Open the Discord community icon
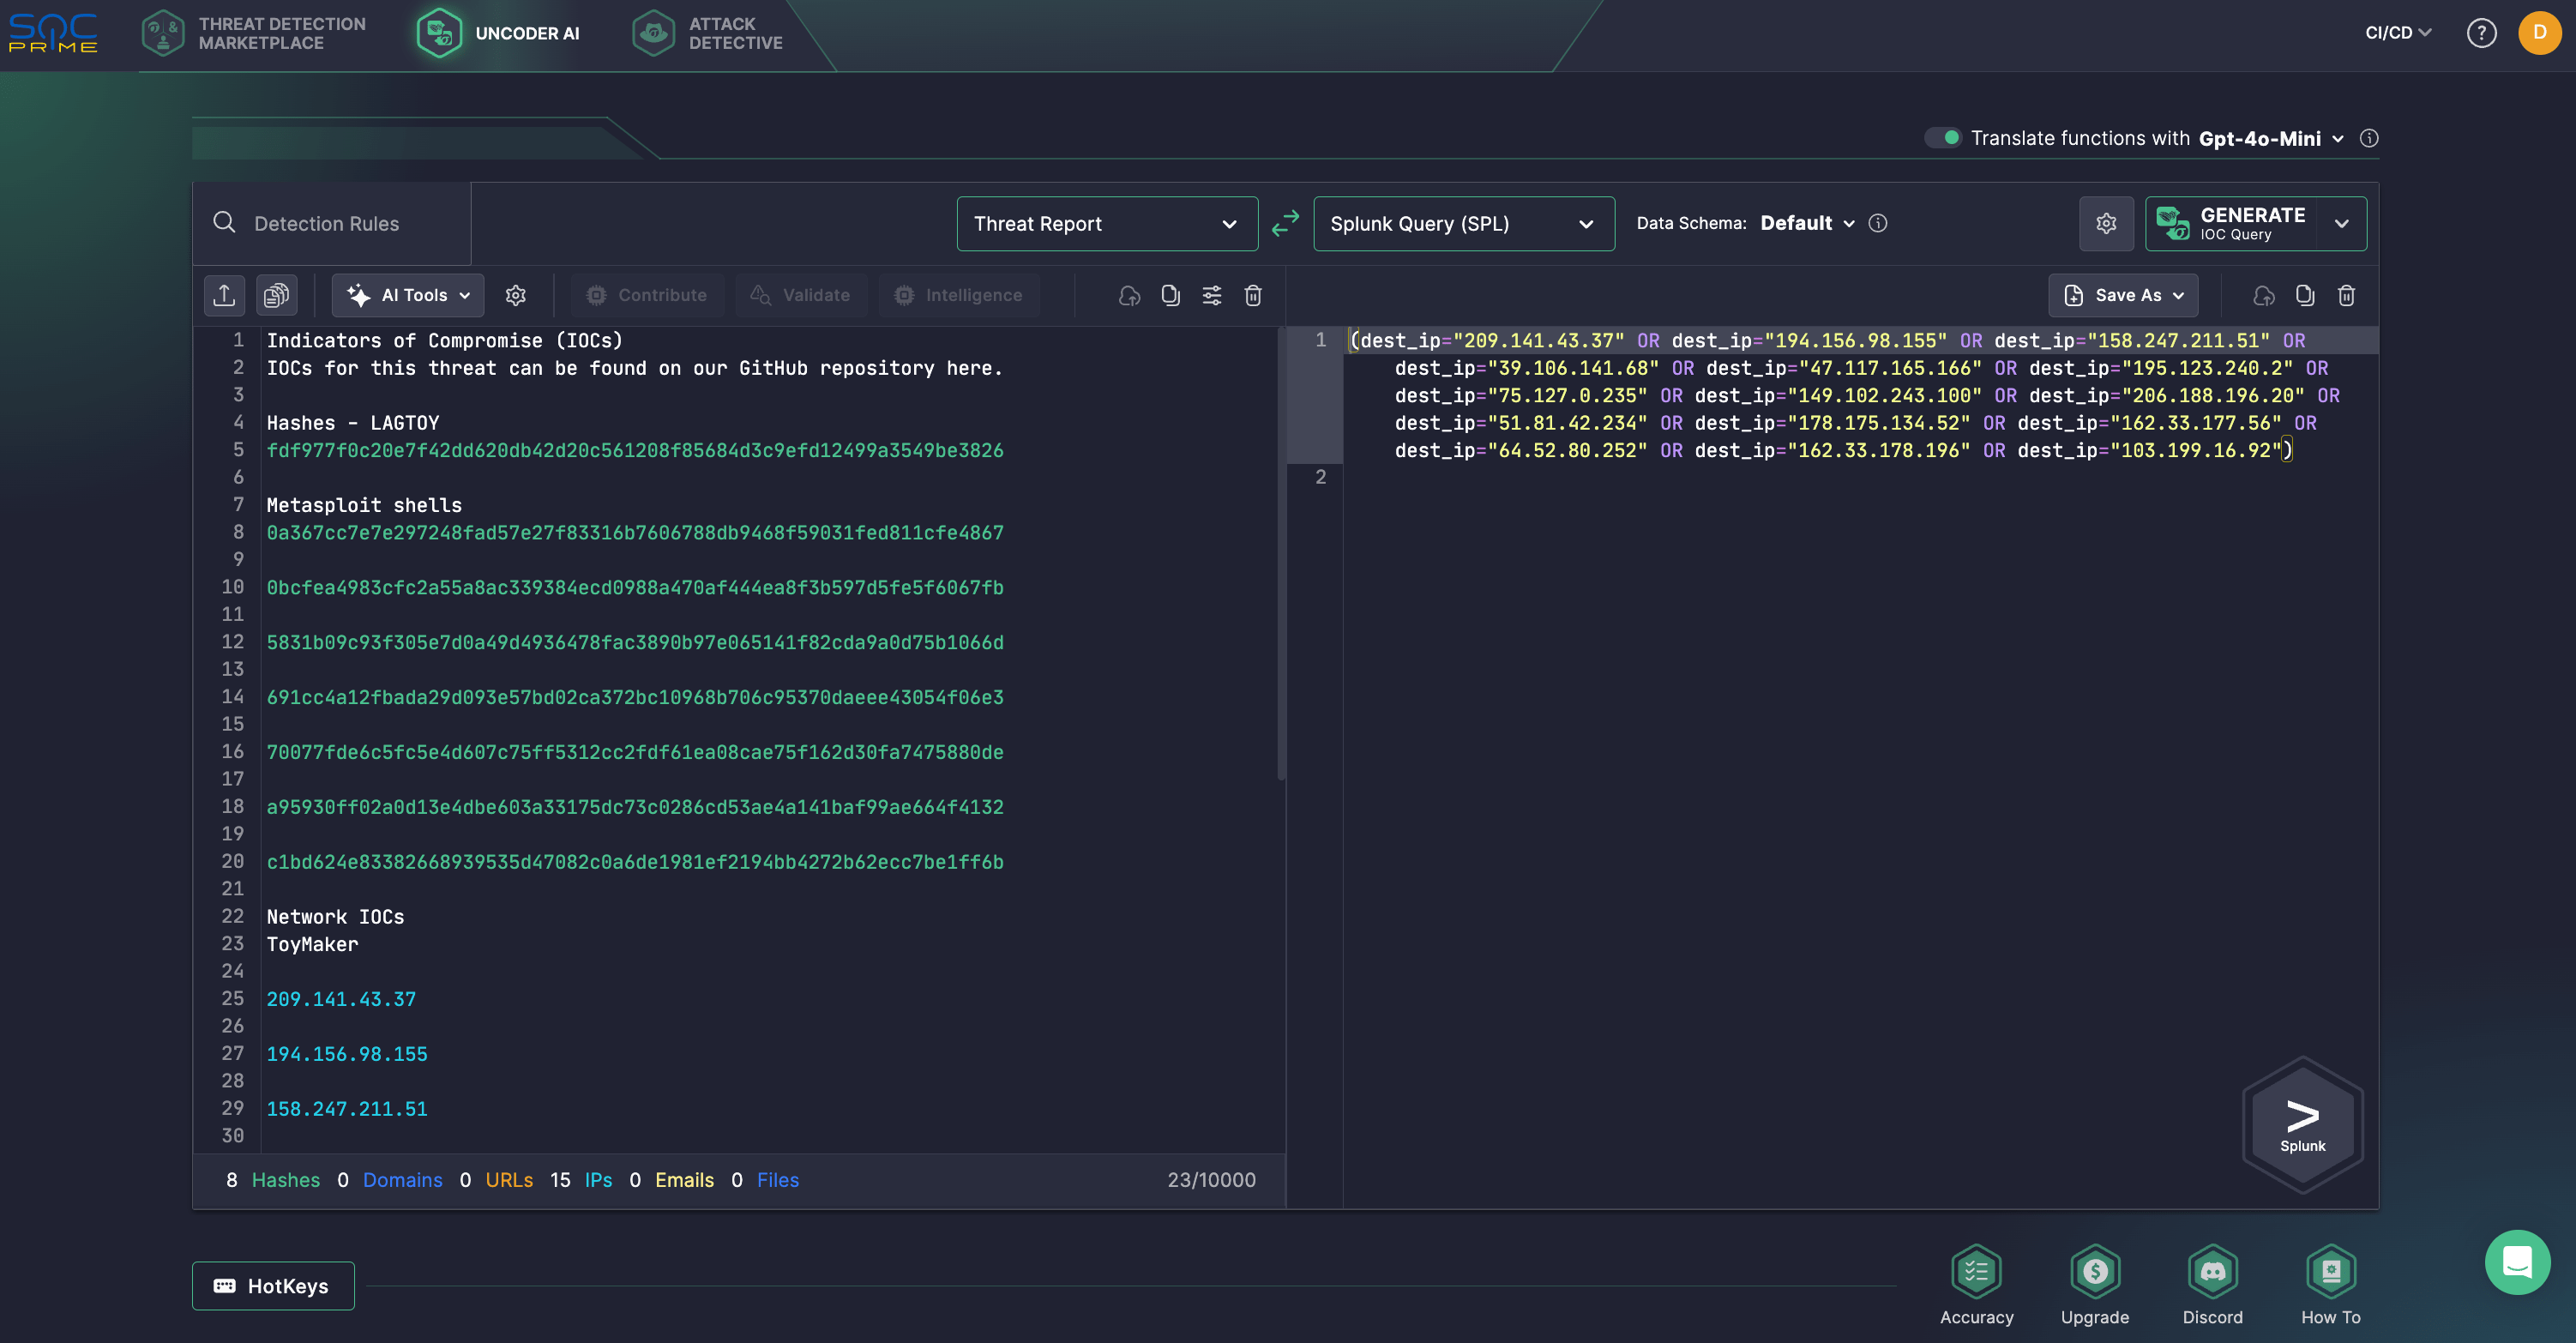Image resolution: width=2576 pixels, height=1343 pixels. pyautogui.click(x=2212, y=1271)
